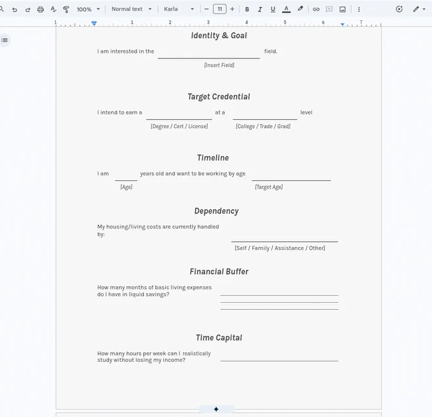This screenshot has height=417, width=432.
Task: Click 'I am interested in the' text
Action: 126,51
